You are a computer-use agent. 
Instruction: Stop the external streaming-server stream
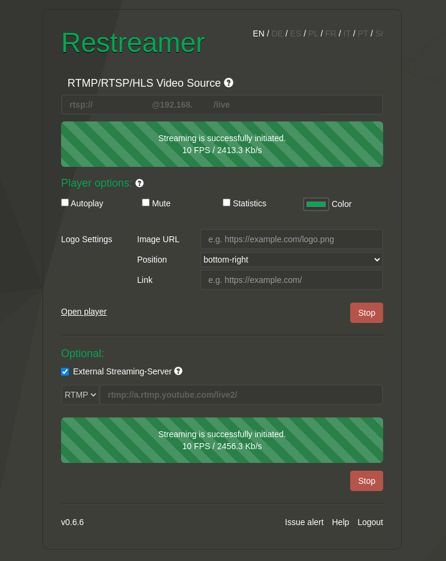click(x=366, y=481)
